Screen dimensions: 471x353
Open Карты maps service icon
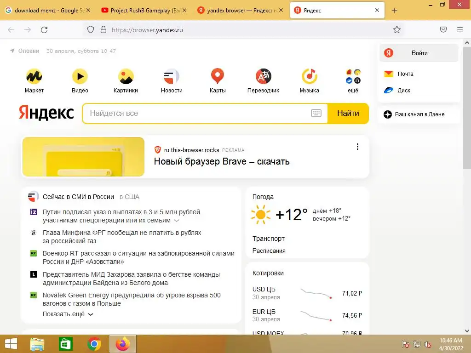pyautogui.click(x=218, y=76)
